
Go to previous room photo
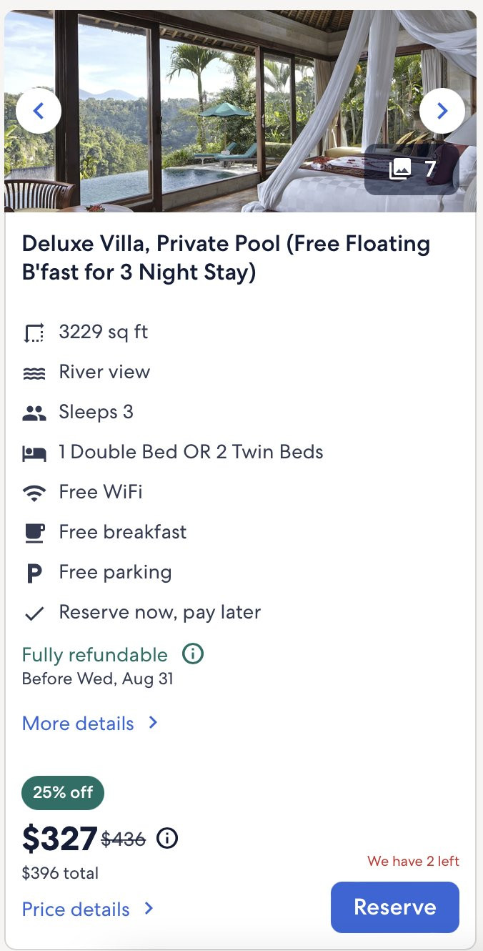[x=39, y=111]
